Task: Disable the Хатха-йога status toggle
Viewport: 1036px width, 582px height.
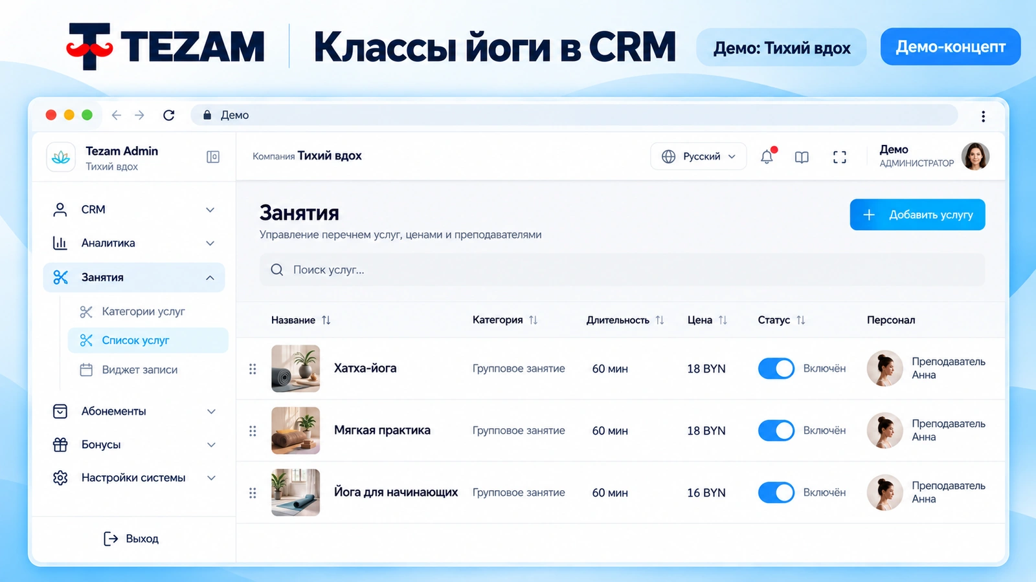Action: pyautogui.click(x=776, y=369)
